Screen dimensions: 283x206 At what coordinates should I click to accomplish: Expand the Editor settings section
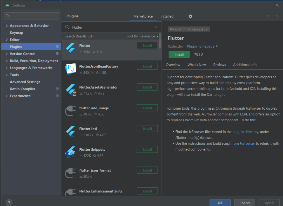[7, 40]
